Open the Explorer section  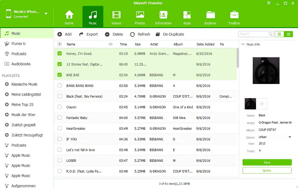210,18
